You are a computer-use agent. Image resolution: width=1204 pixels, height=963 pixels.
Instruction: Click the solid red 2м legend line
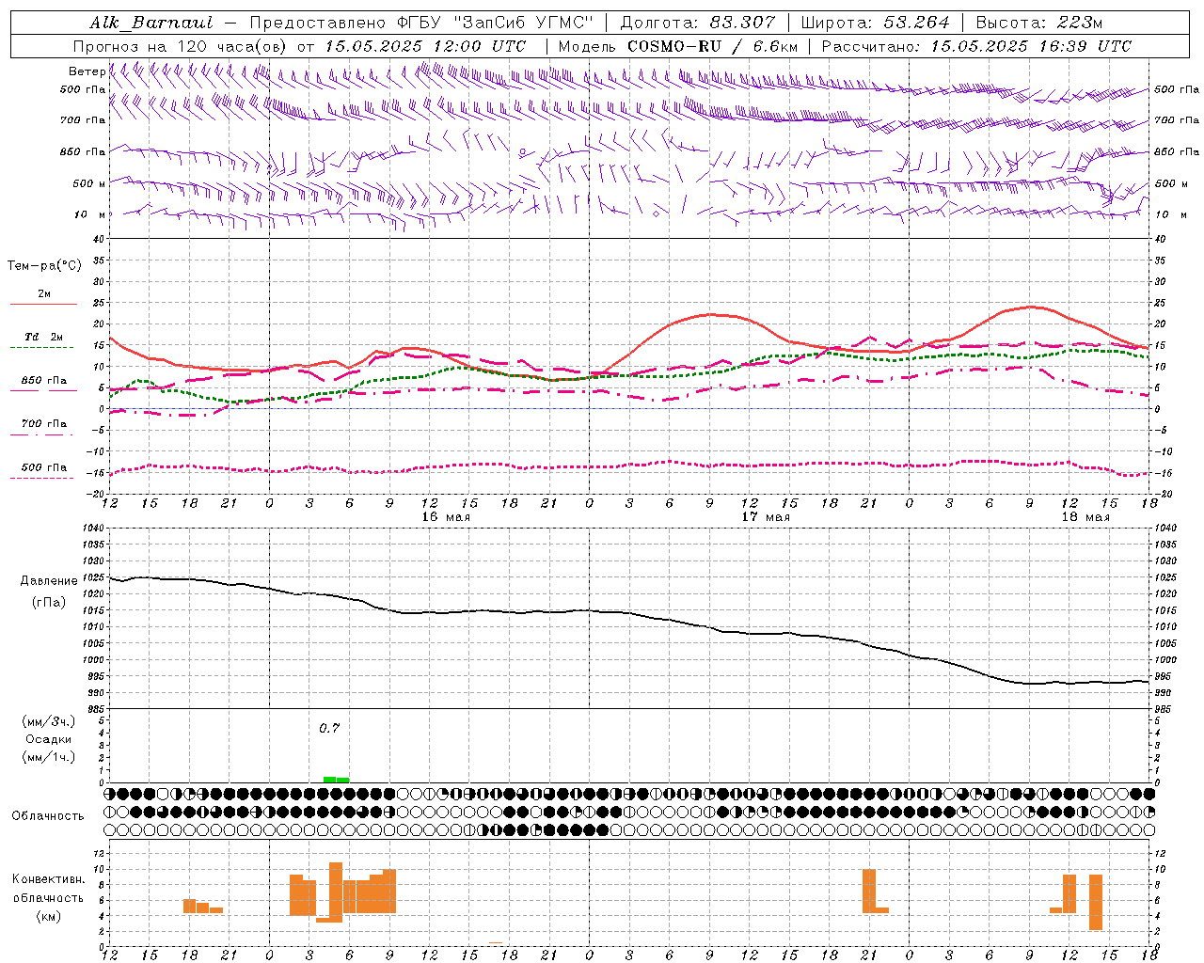[x=43, y=305]
